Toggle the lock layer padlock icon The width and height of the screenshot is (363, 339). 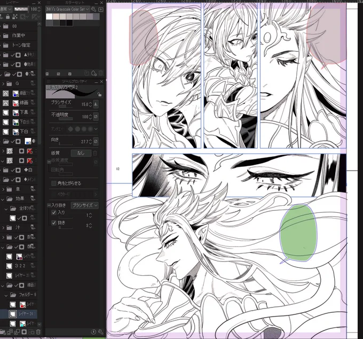tap(7, 17)
